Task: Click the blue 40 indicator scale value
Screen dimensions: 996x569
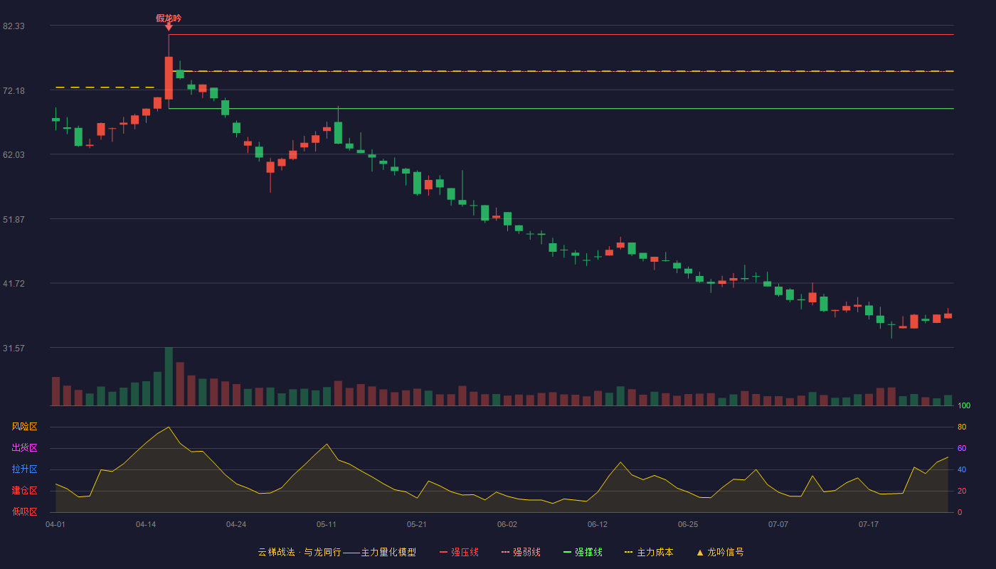Action: pyautogui.click(x=962, y=470)
